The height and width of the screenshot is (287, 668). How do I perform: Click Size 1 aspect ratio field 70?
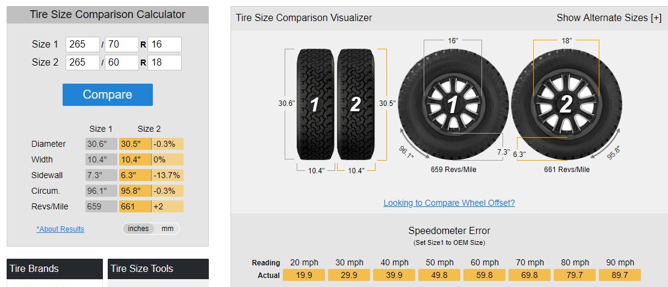point(122,45)
